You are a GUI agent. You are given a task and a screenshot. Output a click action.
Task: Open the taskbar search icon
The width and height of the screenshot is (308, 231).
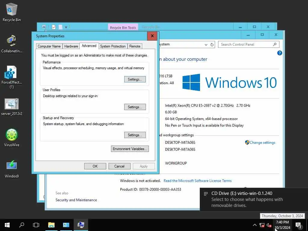point(22,225)
